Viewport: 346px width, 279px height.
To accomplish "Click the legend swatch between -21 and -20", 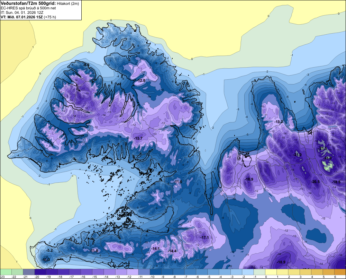I will (29, 272).
